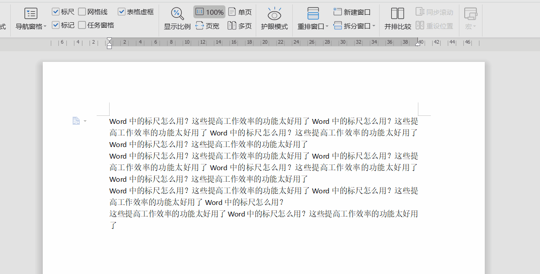Uncheck the 标尺 ruler checkbox
Screen dimensions: 540x274
click(56, 12)
